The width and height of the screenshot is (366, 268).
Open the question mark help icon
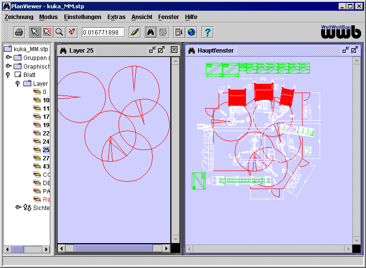(207, 32)
